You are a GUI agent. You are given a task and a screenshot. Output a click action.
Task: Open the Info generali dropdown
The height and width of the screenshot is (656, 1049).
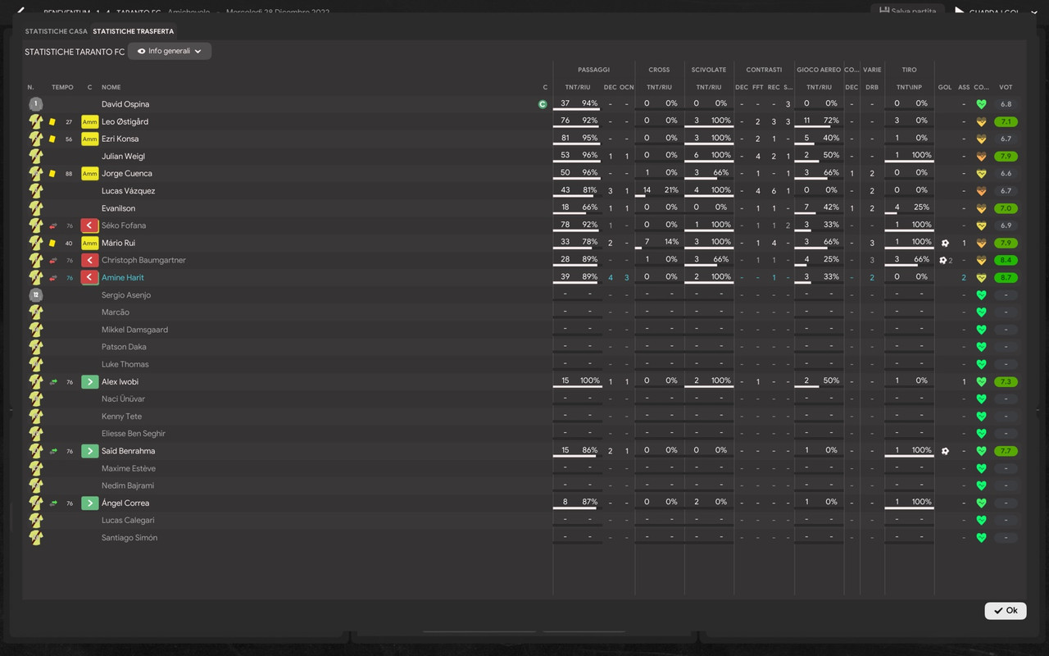170,51
